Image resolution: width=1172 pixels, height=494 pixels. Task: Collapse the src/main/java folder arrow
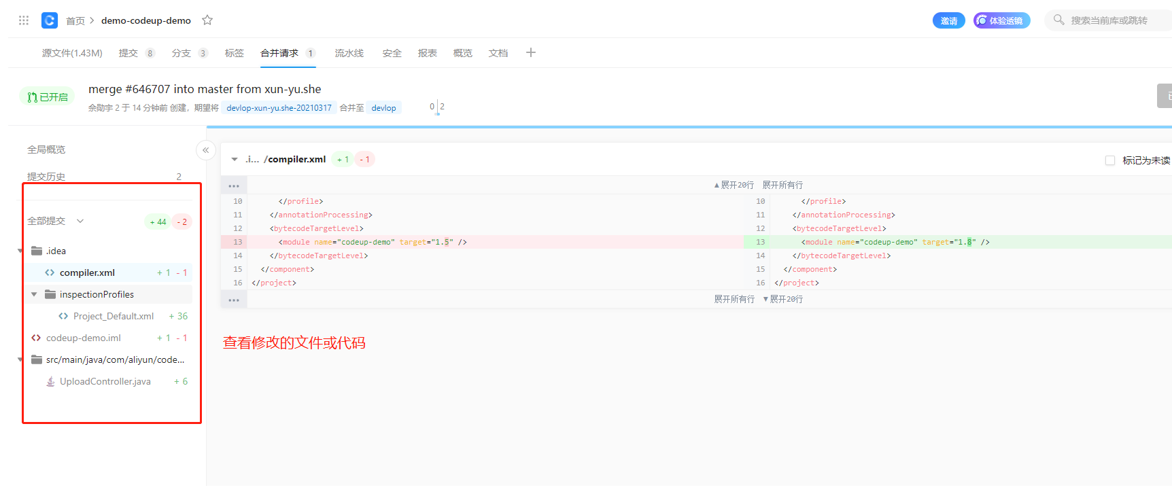tap(20, 359)
